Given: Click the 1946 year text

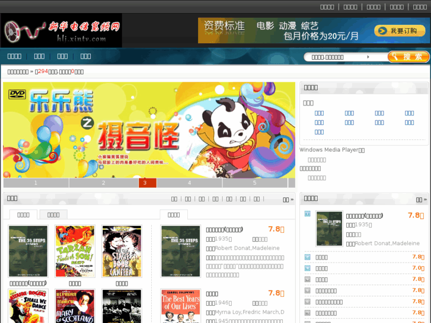Looking at the screenshot, I should point(222,303).
